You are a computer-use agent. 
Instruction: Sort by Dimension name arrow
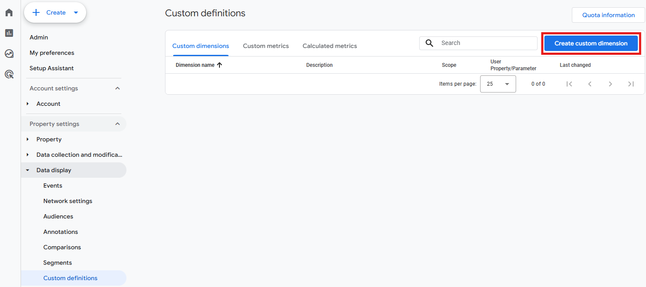[219, 65]
